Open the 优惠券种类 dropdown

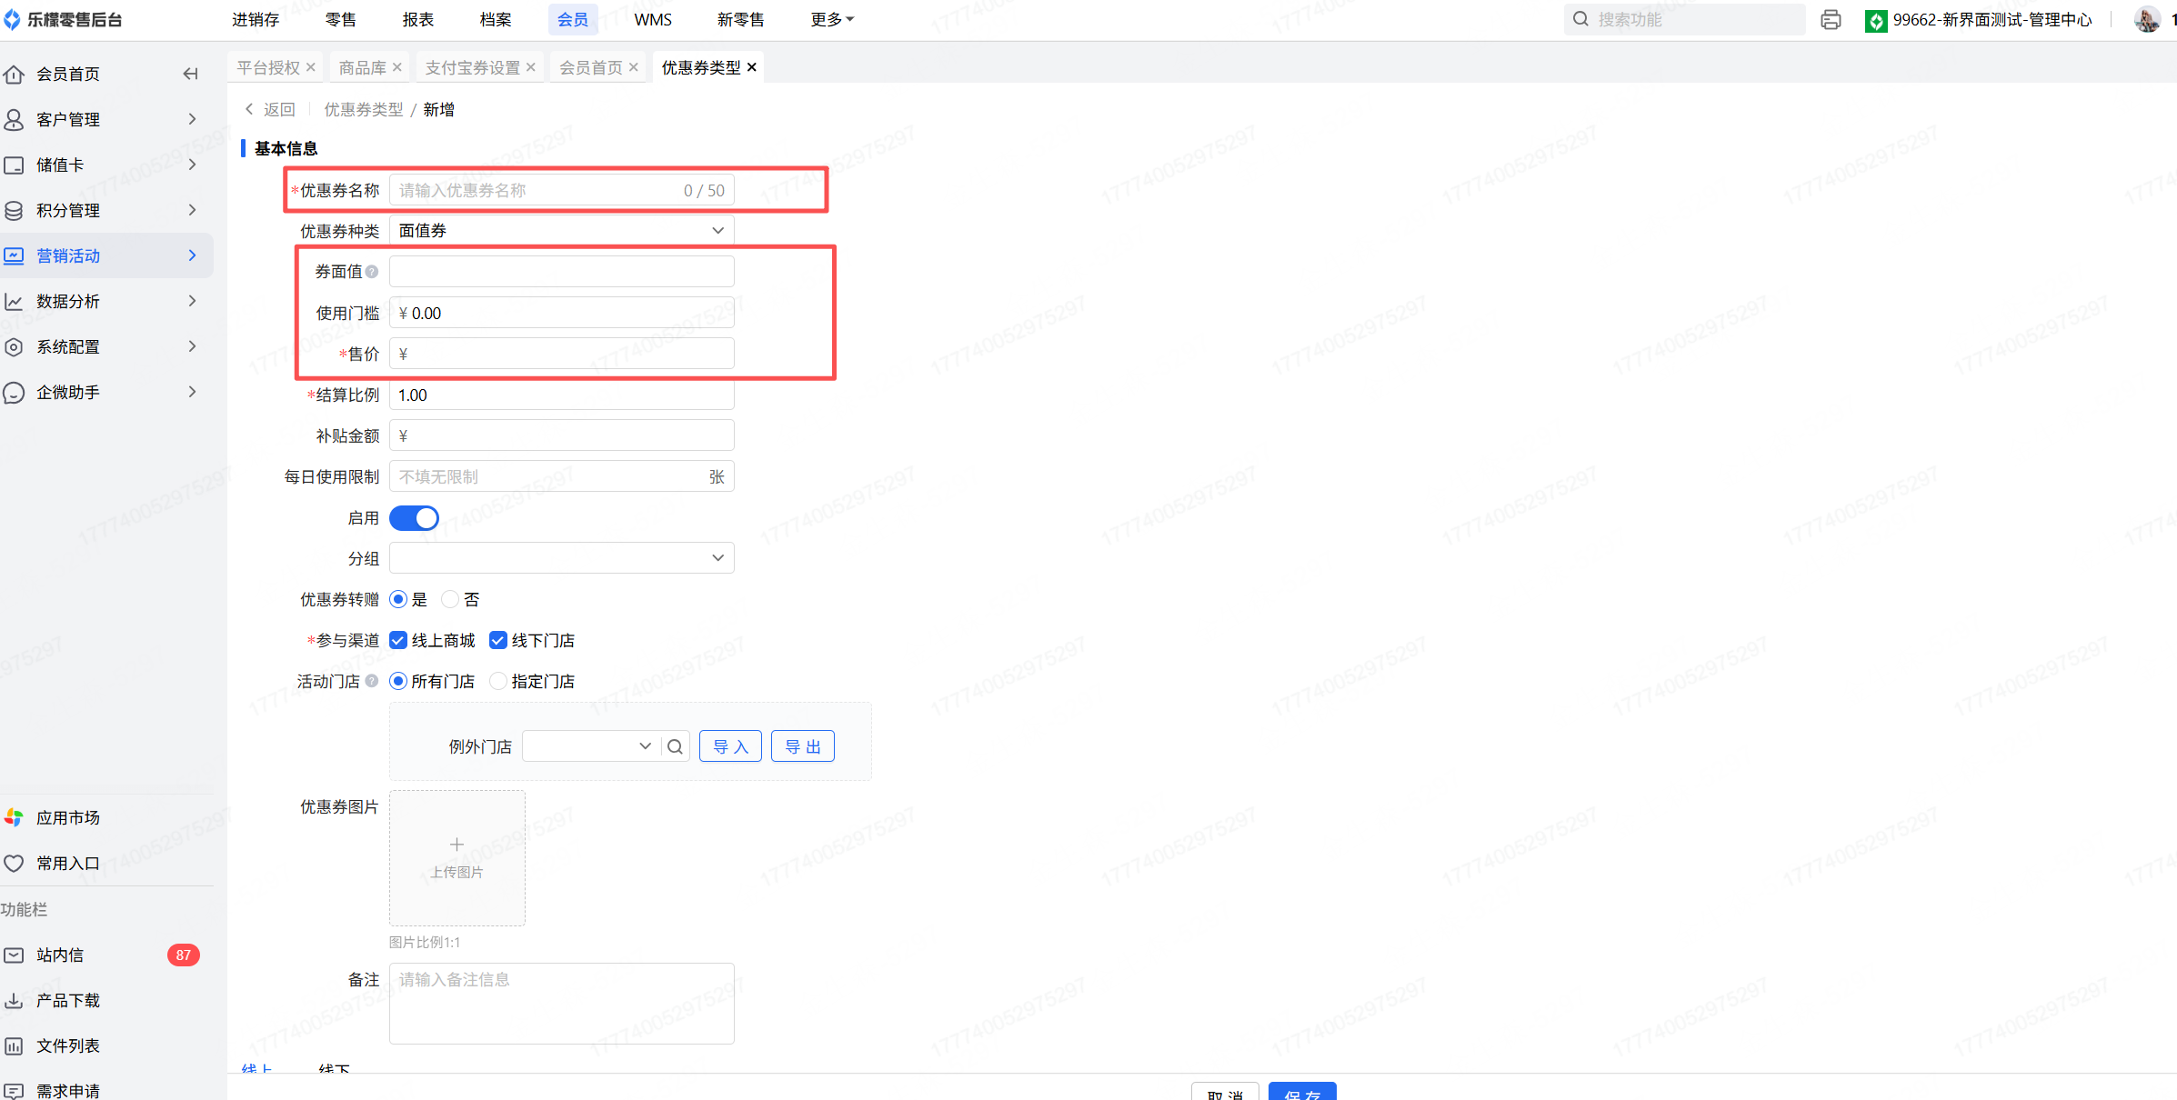click(x=561, y=231)
